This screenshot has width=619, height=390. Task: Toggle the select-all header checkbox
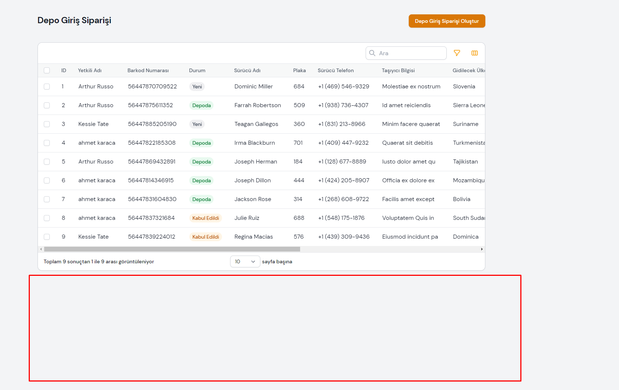(47, 70)
